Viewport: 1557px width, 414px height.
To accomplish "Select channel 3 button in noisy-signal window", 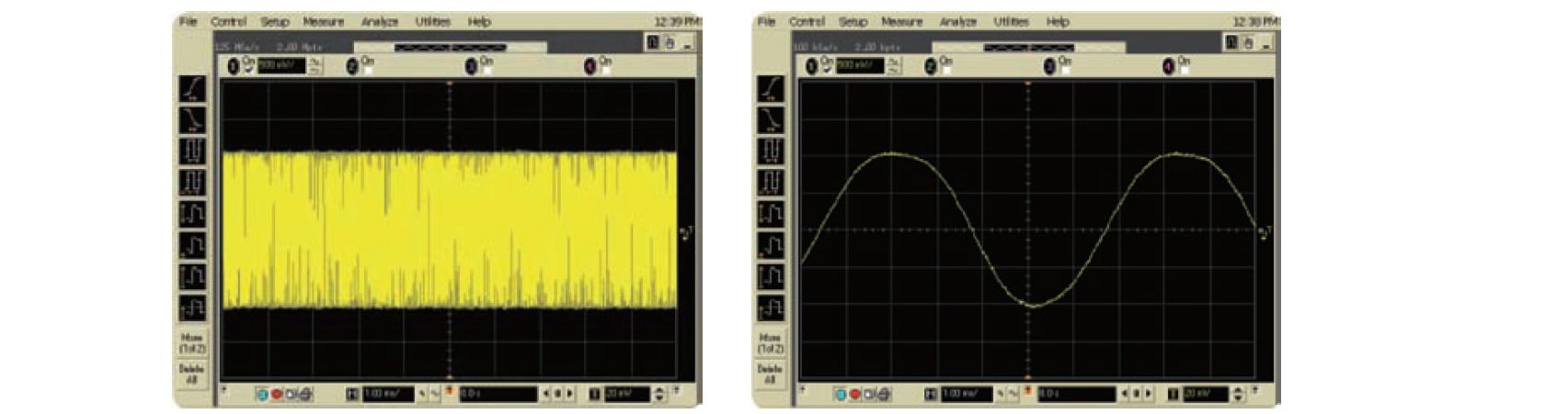I will [472, 66].
